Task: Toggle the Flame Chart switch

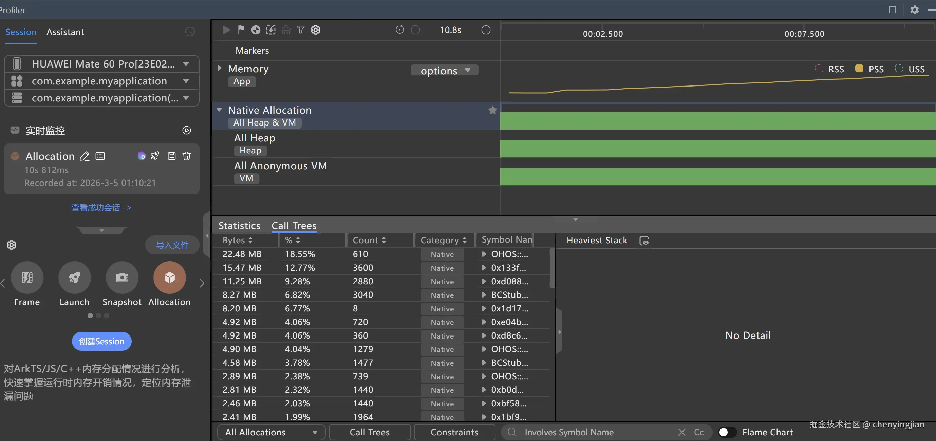Action: pos(727,432)
